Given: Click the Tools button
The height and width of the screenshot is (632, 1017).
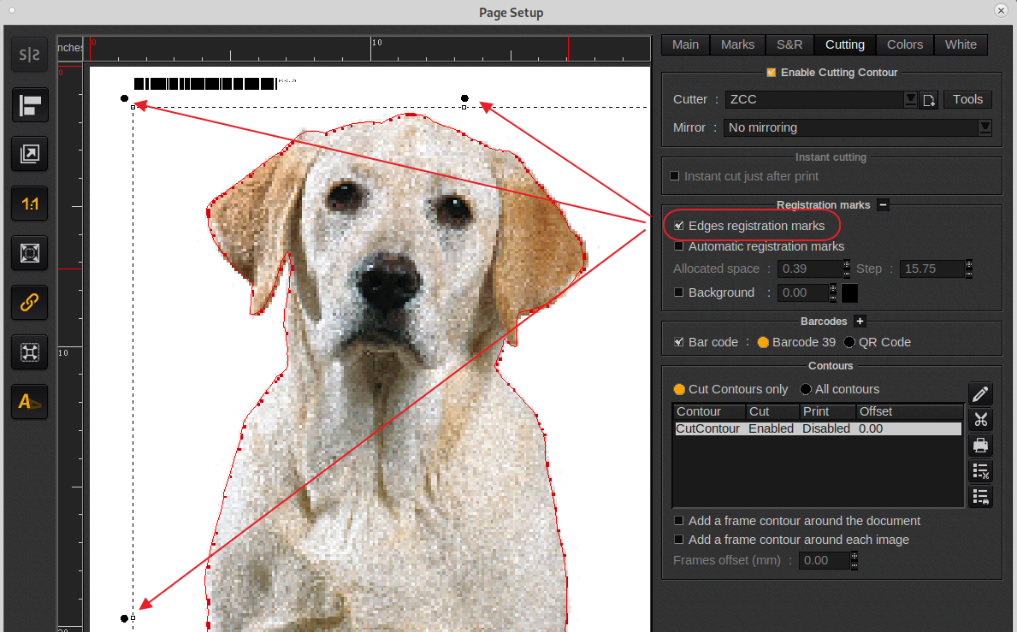Looking at the screenshot, I should pos(967,99).
